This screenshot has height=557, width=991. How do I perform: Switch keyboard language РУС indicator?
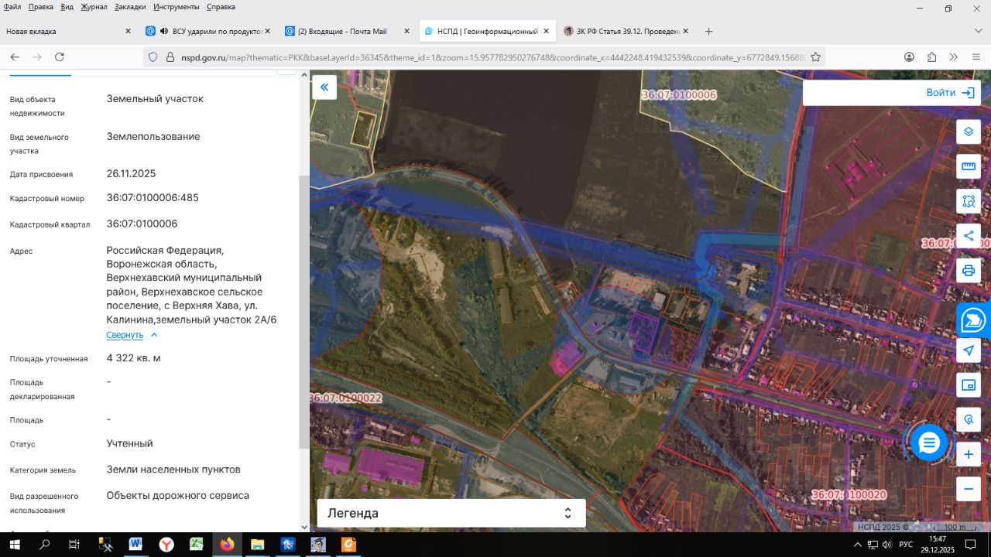coord(906,545)
